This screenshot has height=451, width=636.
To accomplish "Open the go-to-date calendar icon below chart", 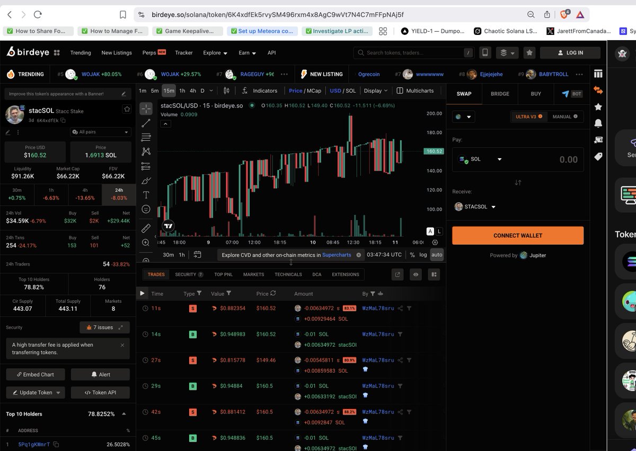I will (197, 255).
